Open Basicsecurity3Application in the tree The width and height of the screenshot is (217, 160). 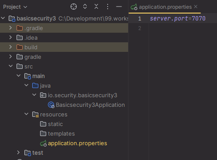pos(90,105)
